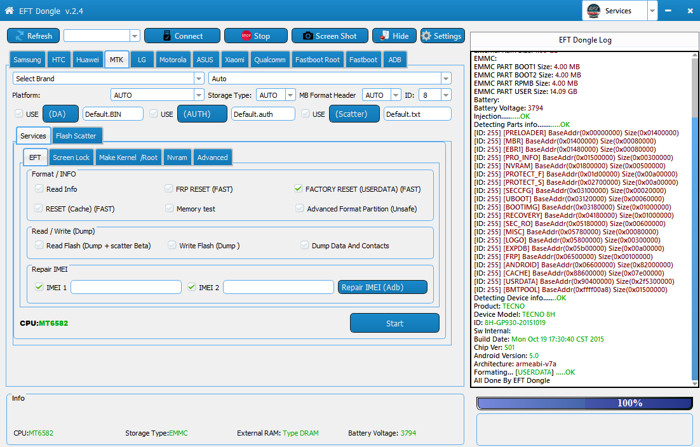Screen dimensions: 700x447
Task: Click the 100% progress bar
Action: pyautogui.click(x=585, y=403)
